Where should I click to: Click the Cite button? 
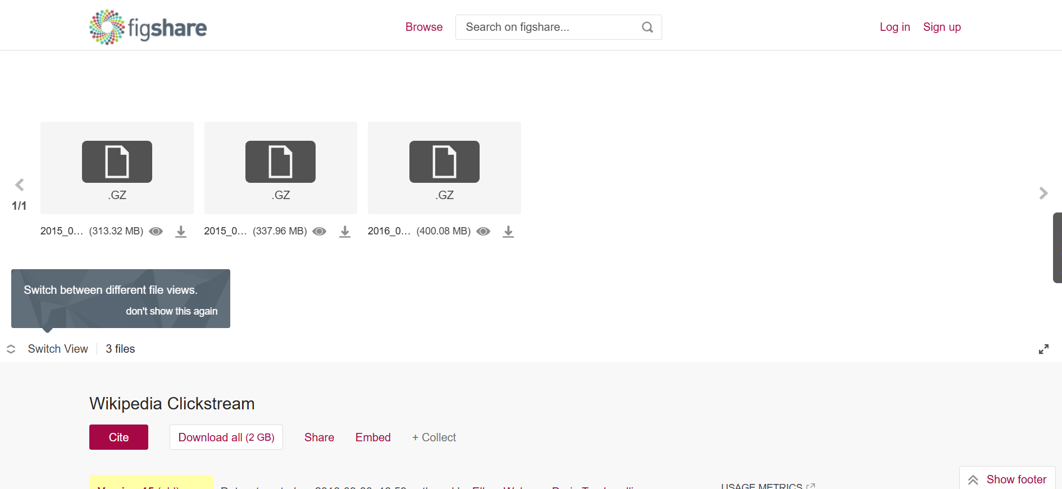click(x=118, y=437)
